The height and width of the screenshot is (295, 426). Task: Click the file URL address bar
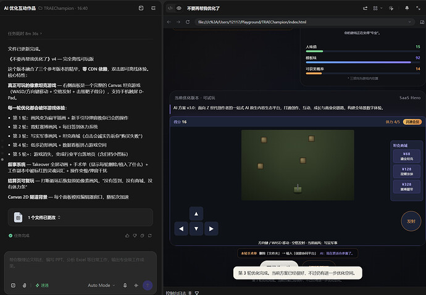click(x=301, y=22)
